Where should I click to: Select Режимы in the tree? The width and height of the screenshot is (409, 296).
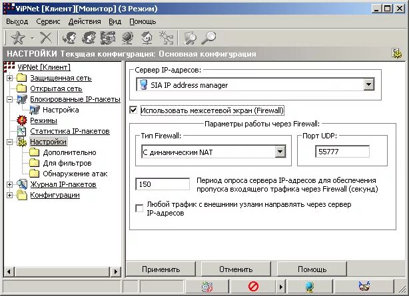coord(43,120)
